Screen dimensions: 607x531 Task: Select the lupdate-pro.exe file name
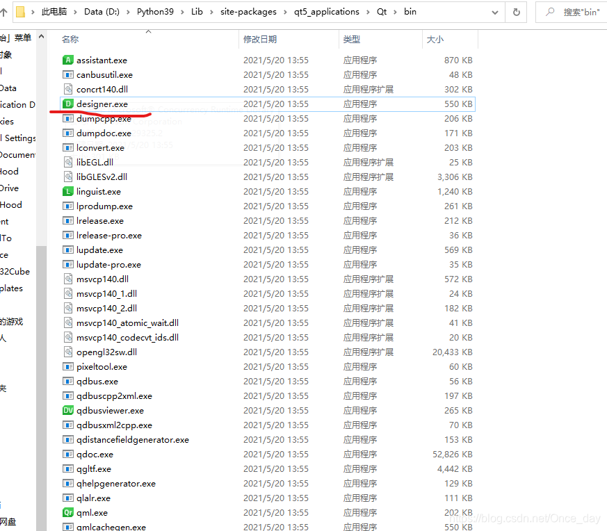coord(108,264)
